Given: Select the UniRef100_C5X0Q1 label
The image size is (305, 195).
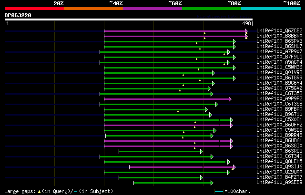Looking at the screenshot, I should [279, 120].
